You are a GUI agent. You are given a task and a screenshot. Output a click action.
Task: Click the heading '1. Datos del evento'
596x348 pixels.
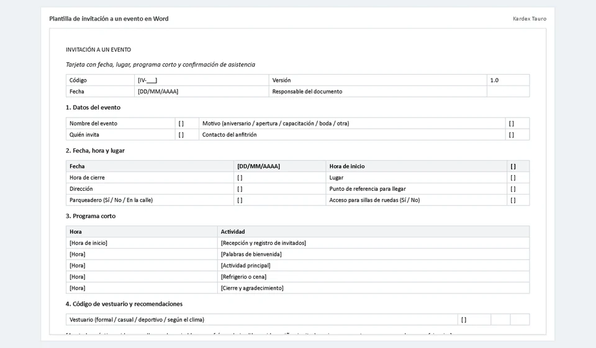pos(93,108)
